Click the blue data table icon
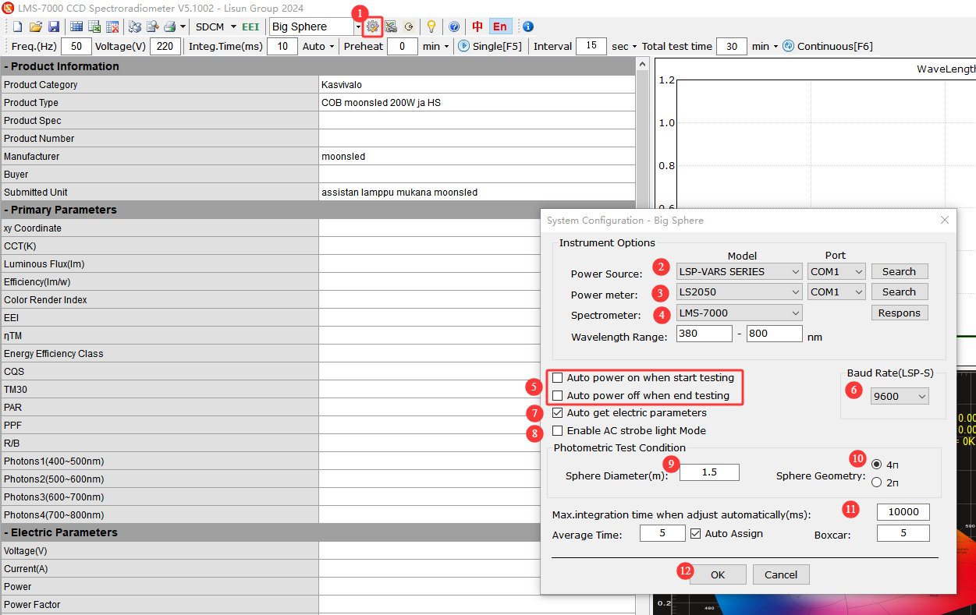The width and height of the screenshot is (976, 615). pos(76,27)
